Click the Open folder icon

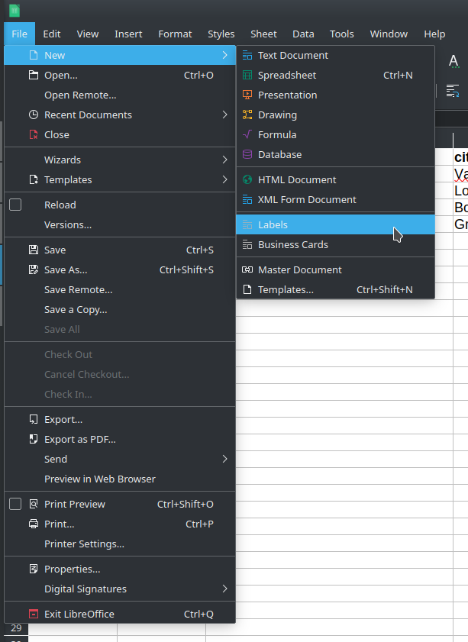[x=34, y=75]
